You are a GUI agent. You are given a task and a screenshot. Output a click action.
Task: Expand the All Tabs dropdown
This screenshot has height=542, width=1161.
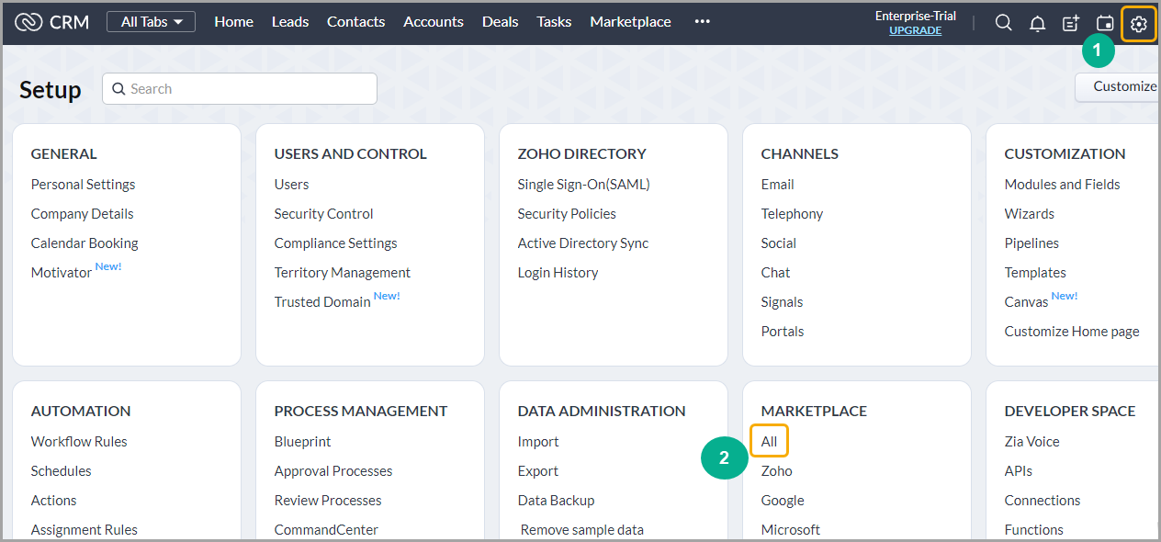click(x=152, y=22)
